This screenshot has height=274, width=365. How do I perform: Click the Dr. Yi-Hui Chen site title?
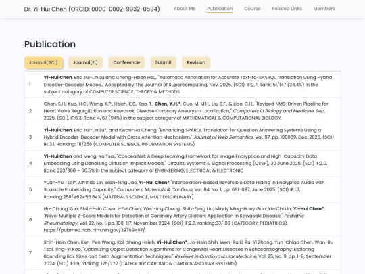[92, 9]
